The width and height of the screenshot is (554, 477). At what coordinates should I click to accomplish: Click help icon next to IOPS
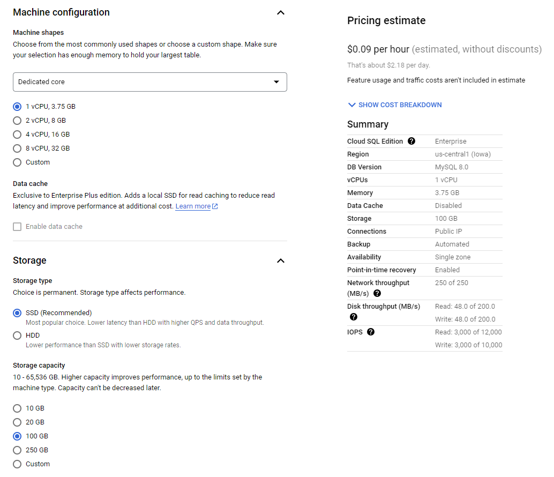click(x=371, y=332)
